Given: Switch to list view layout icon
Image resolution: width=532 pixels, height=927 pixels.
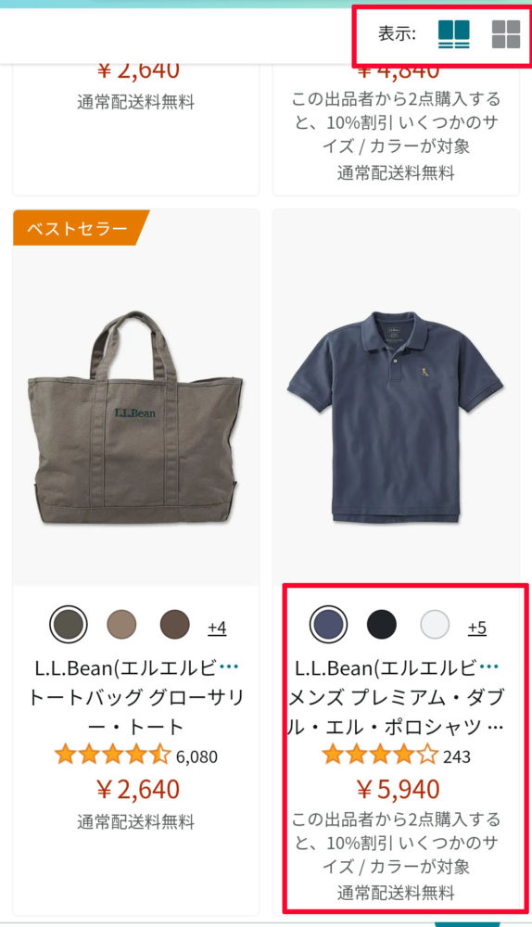Looking at the screenshot, I should tap(453, 33).
